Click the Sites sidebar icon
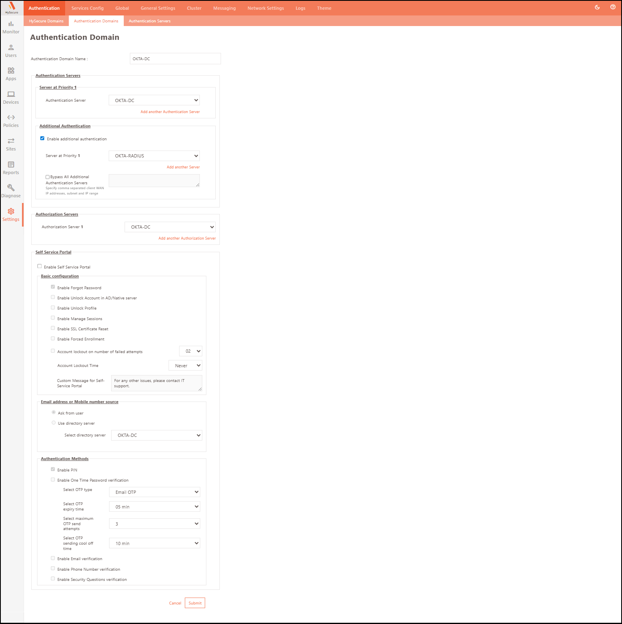Viewport: 622px width, 624px height. pyautogui.click(x=11, y=144)
